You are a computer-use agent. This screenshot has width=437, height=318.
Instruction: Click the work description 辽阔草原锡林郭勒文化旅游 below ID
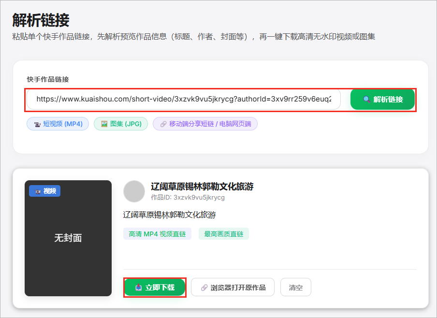coord(170,215)
